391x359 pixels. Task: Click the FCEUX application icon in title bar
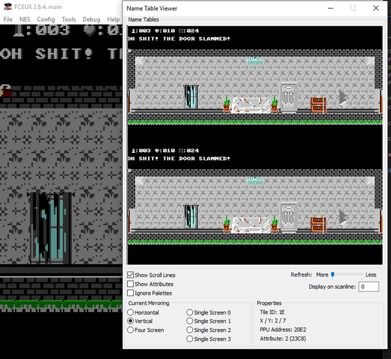point(8,7)
